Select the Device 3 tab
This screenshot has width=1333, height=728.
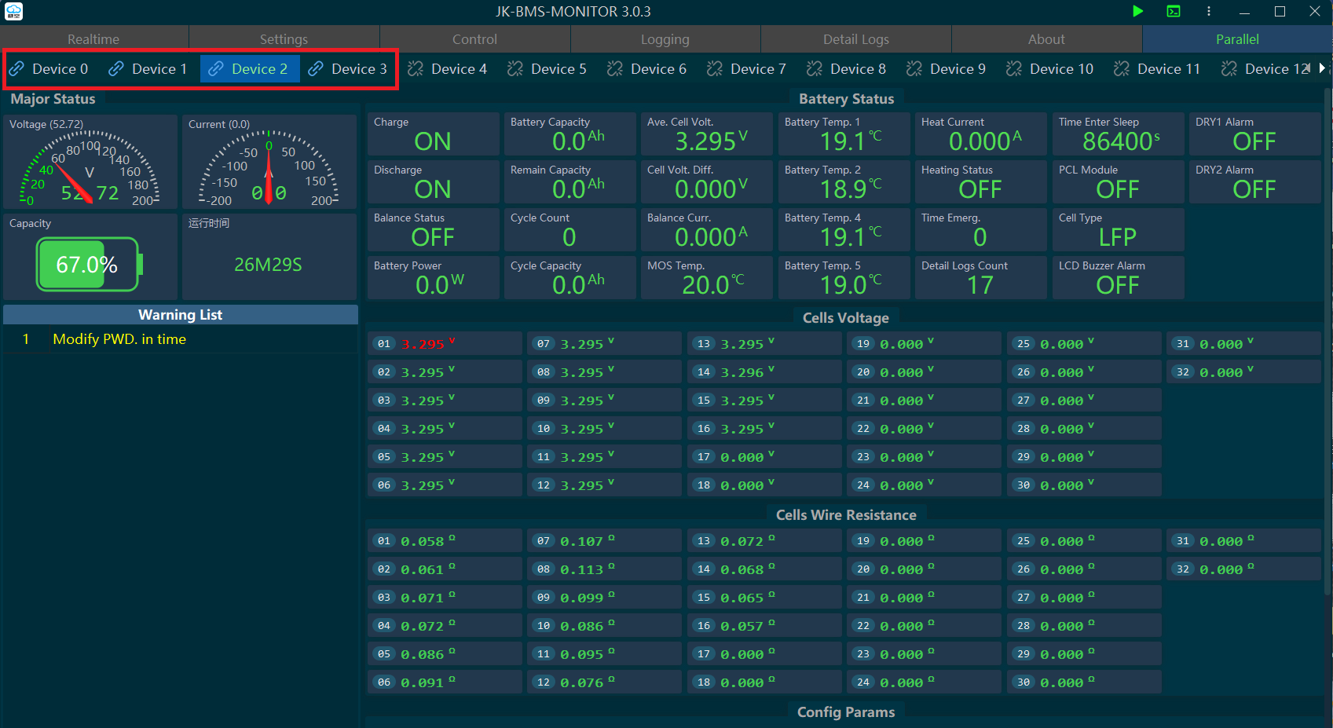click(348, 69)
